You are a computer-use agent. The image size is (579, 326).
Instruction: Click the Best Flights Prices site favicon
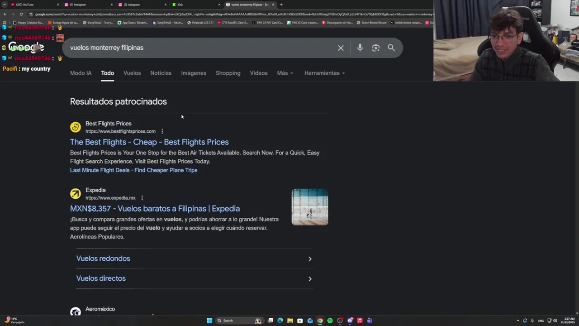pyautogui.click(x=76, y=127)
